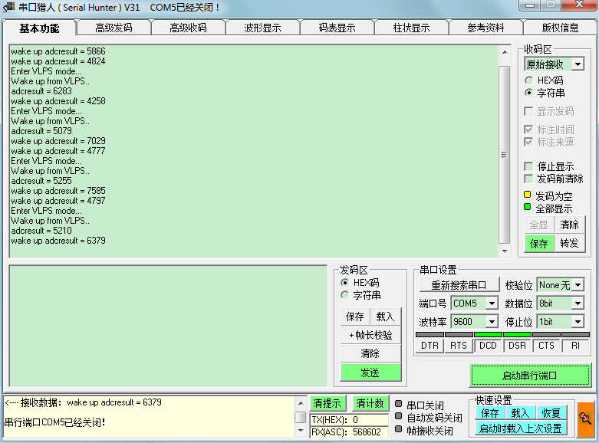The image size is (599, 443).
Task: Click the DSR signal button
Action: pos(517,345)
